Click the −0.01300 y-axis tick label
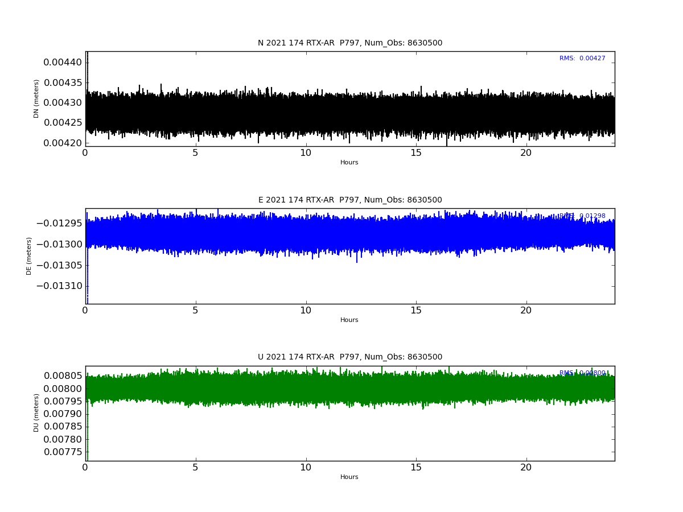The width and height of the screenshot is (683, 512). 59,245
